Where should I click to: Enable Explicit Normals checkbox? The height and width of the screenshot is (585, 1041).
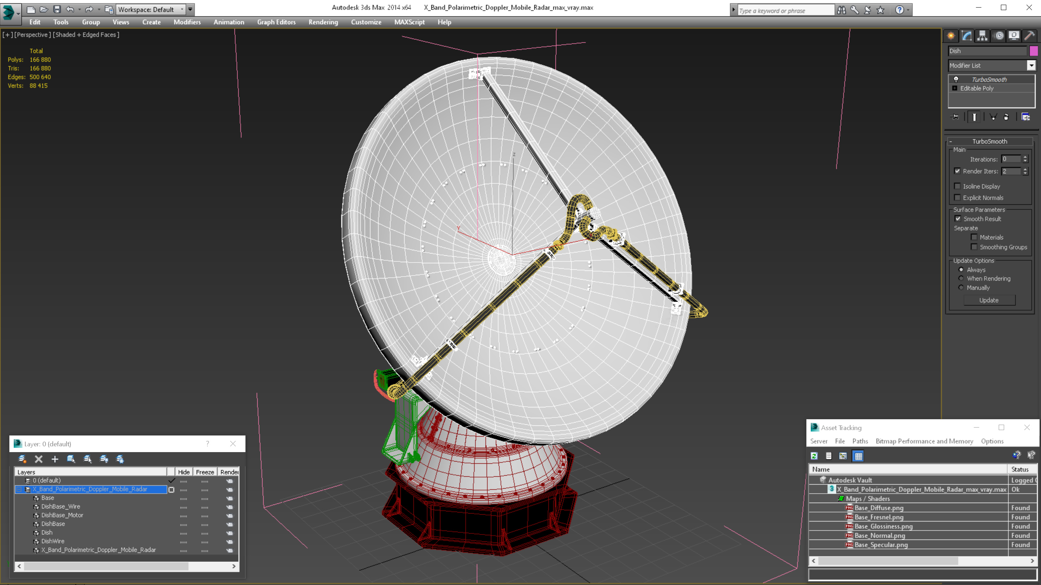pos(957,198)
